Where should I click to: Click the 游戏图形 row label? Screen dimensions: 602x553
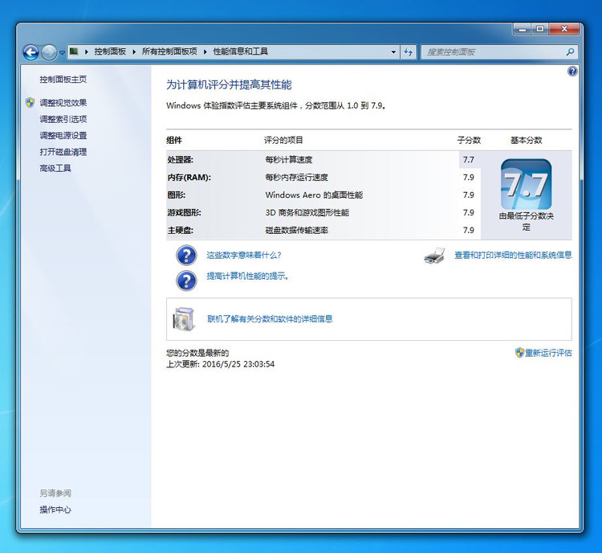184,213
